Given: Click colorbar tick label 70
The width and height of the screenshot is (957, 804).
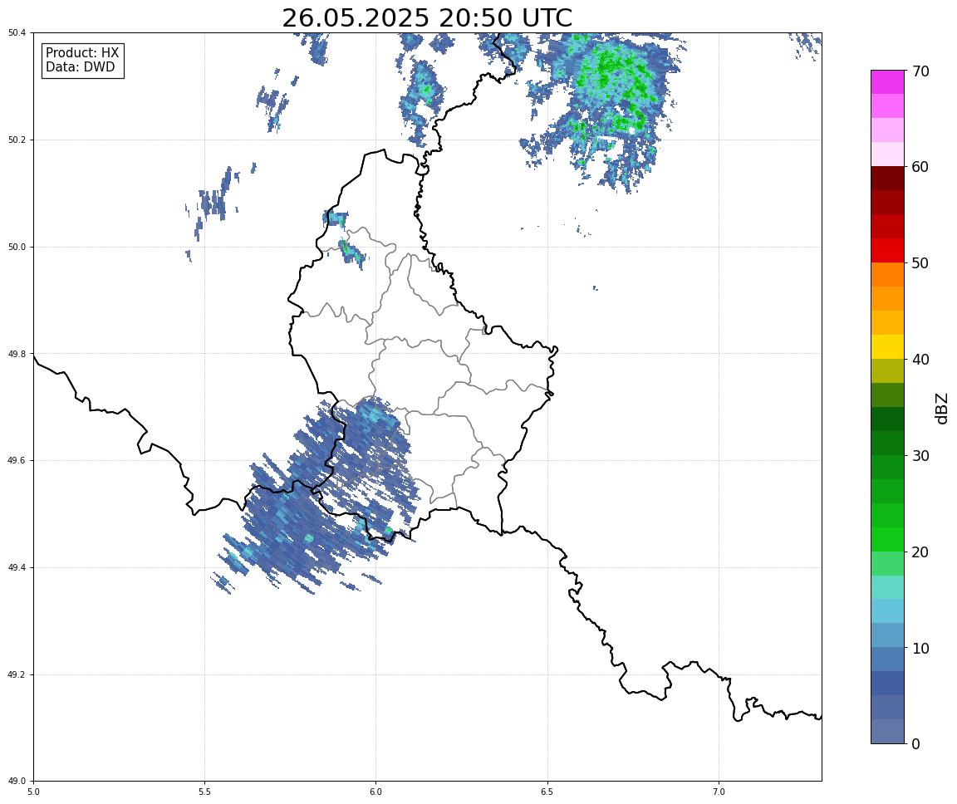Looking at the screenshot, I should coord(920,71).
